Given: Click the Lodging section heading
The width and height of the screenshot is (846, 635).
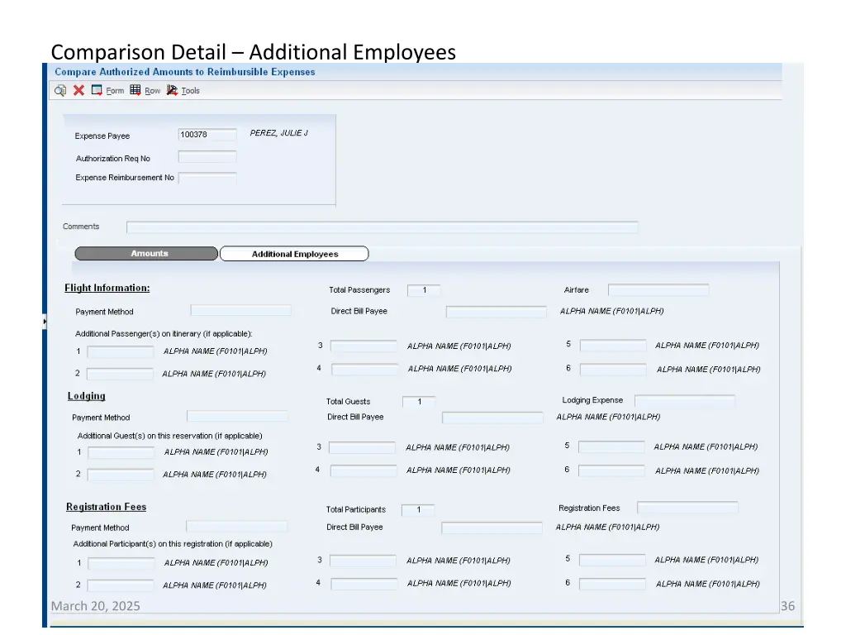Looking at the screenshot, I should (x=86, y=396).
